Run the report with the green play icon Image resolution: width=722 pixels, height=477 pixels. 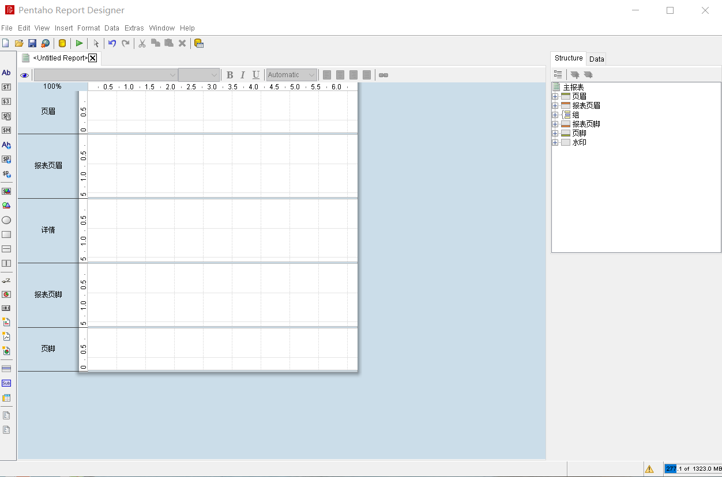tap(79, 43)
